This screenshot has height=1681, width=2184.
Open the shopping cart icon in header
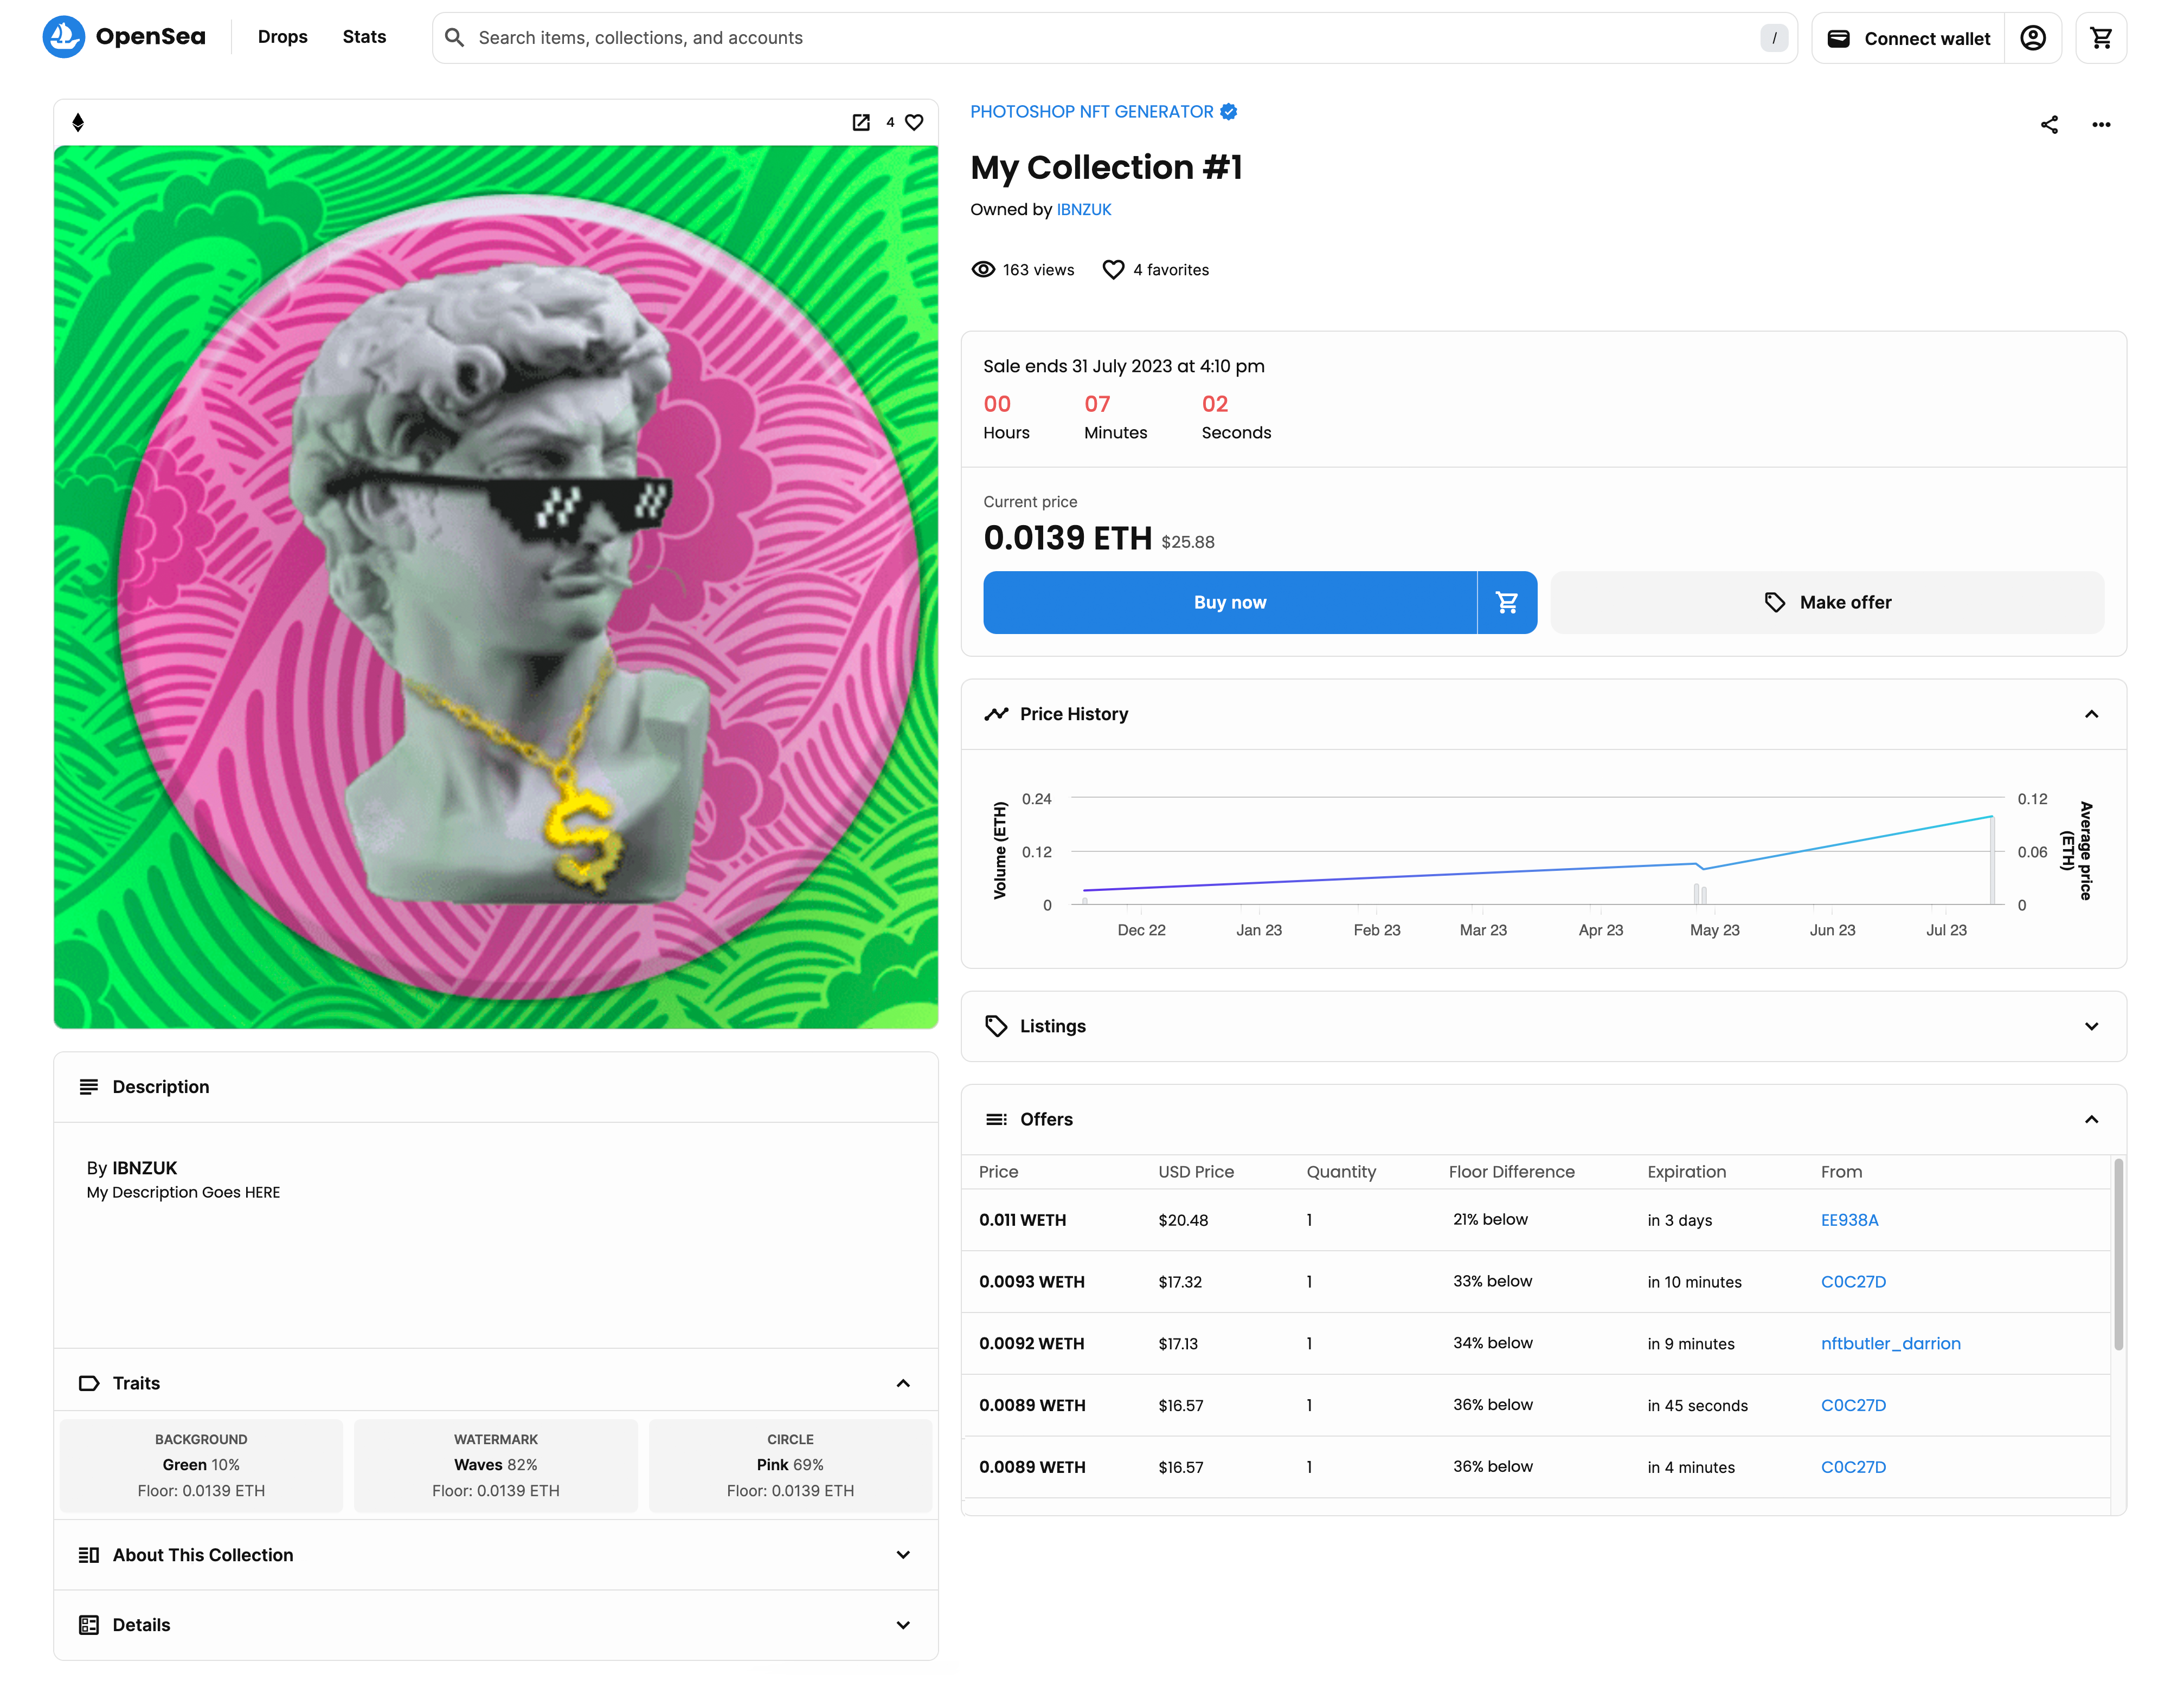(x=2100, y=38)
